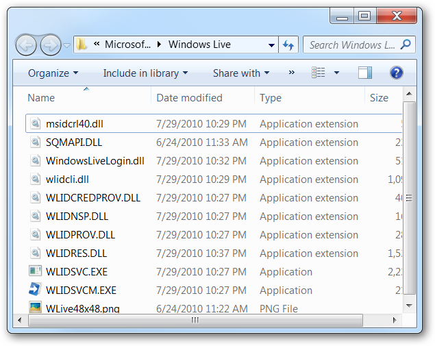Toggle the preview pane button

pos(364,73)
